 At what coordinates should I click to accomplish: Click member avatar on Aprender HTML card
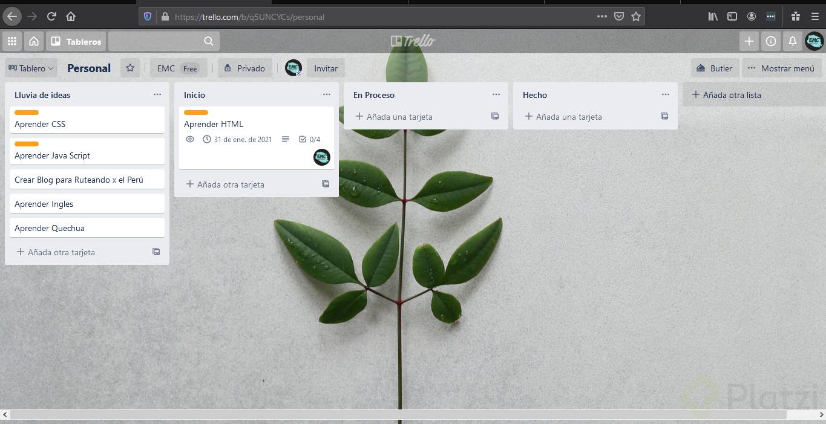click(322, 157)
